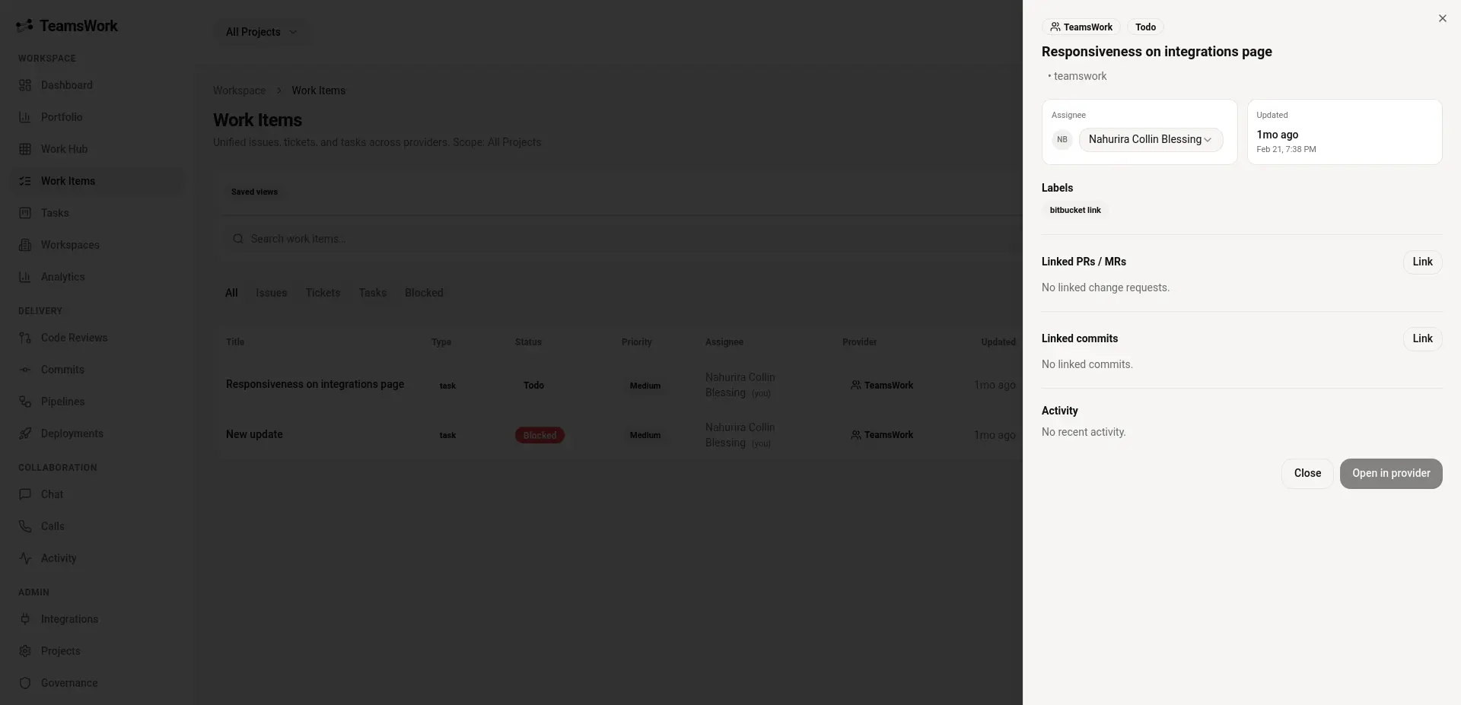Click the TeamsWork provider badge in panel
This screenshot has height=705, width=1461.
coord(1081,27)
